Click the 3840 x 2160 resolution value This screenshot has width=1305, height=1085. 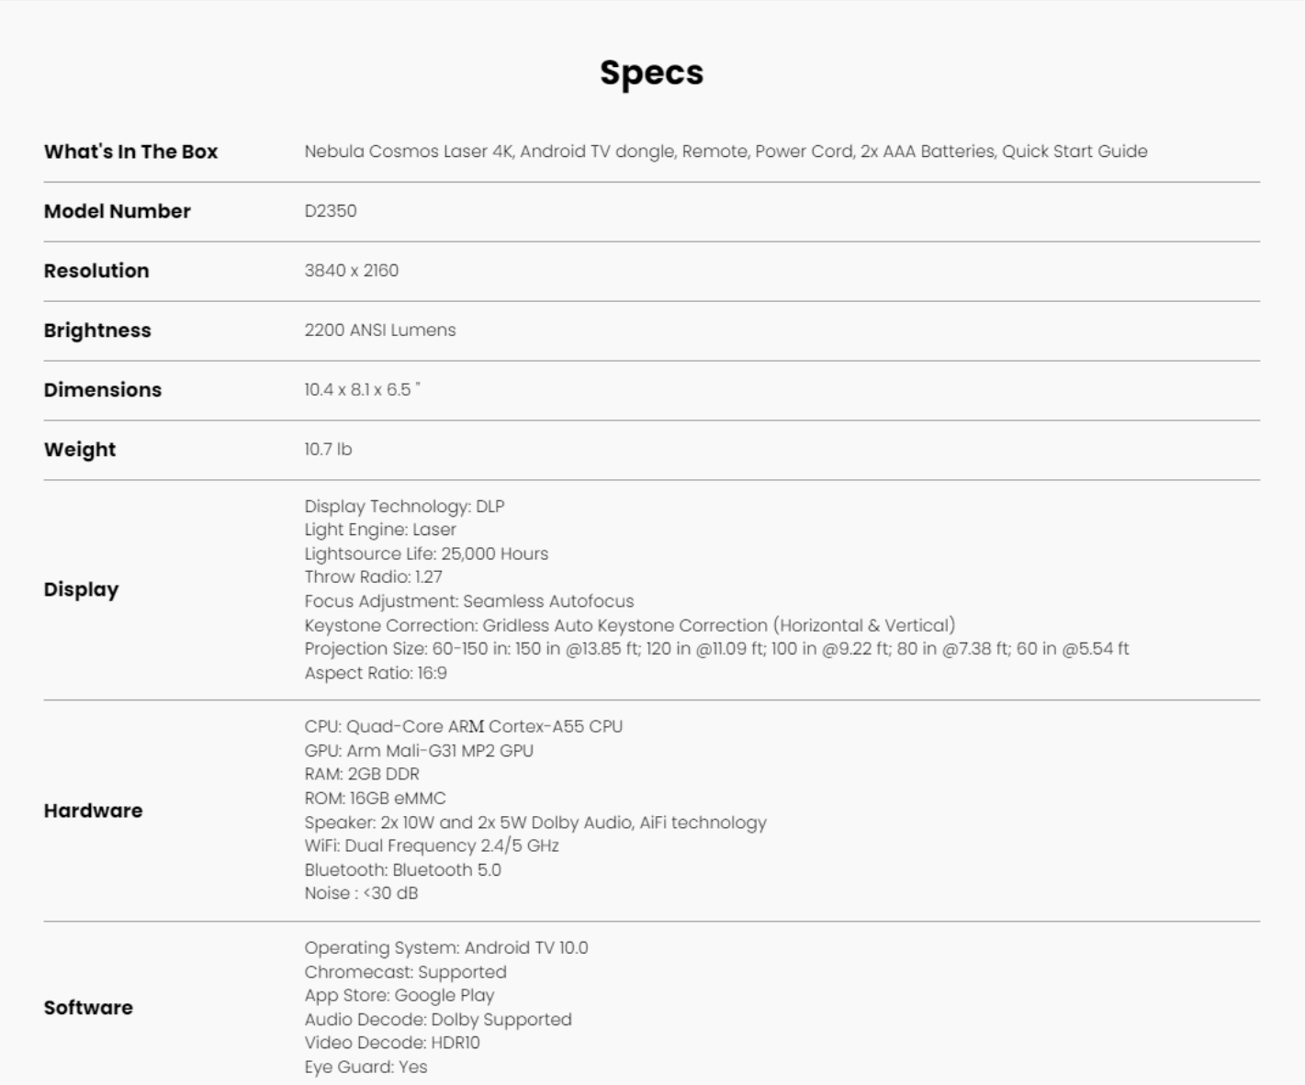(352, 271)
